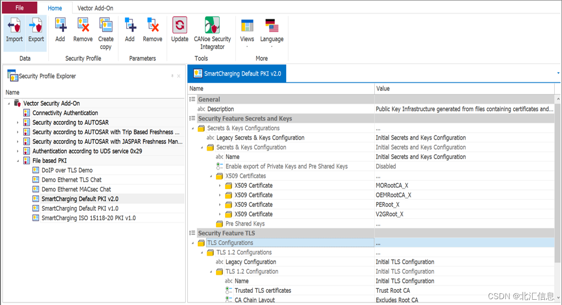This screenshot has width=562, height=305.
Task: Remove the selected Security Profile
Action: click(x=83, y=30)
